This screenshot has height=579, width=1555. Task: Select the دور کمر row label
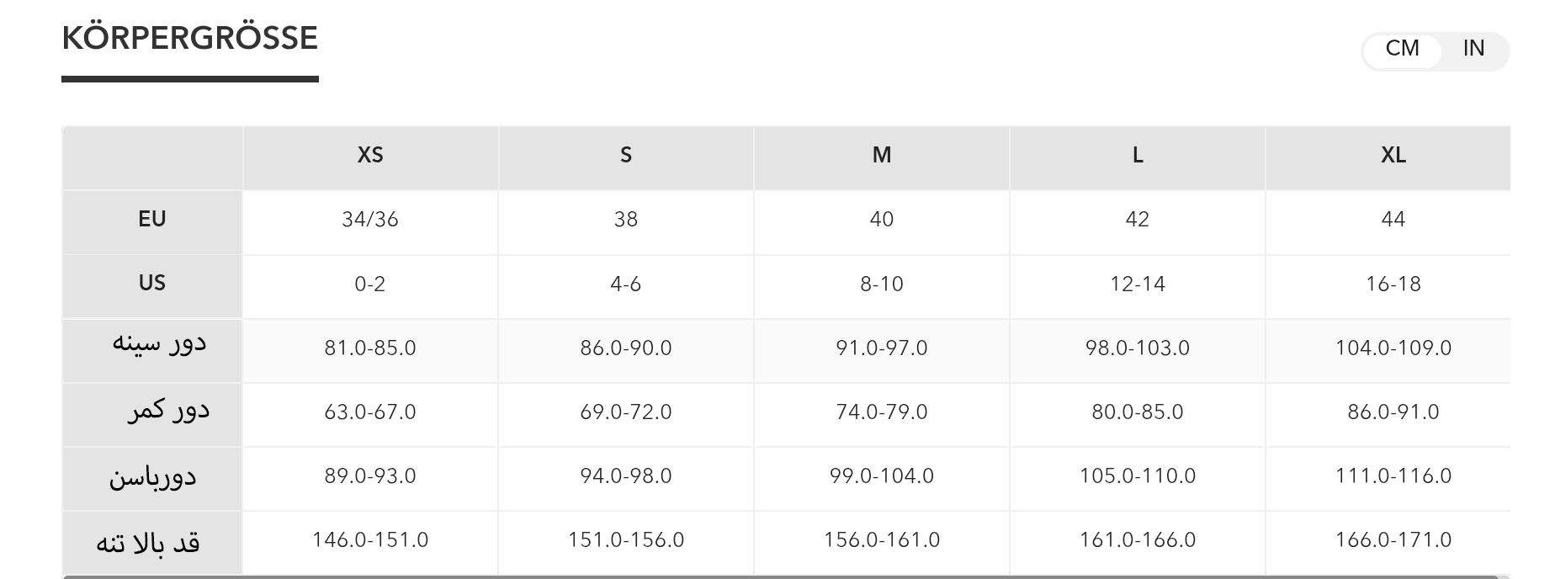click(168, 412)
